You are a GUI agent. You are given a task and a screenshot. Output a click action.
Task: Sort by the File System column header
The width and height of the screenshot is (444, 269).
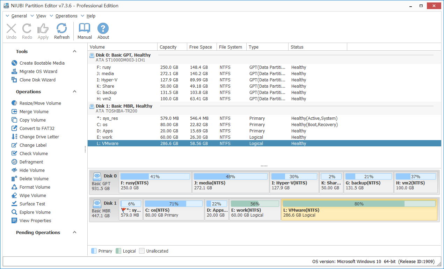[231, 47]
